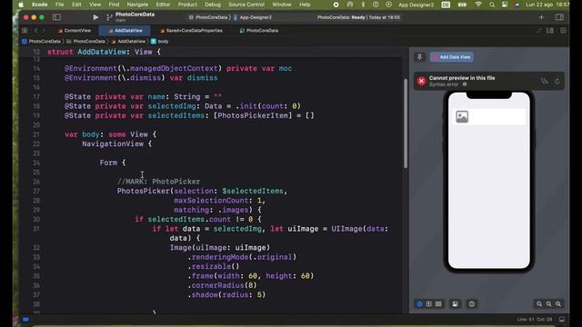
Task: Open the Editor menu
Action: (x=163, y=5)
